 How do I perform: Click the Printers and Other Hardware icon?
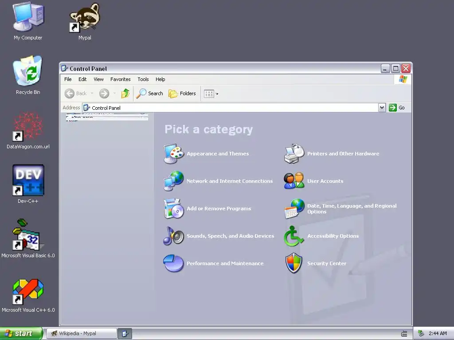[x=294, y=154]
